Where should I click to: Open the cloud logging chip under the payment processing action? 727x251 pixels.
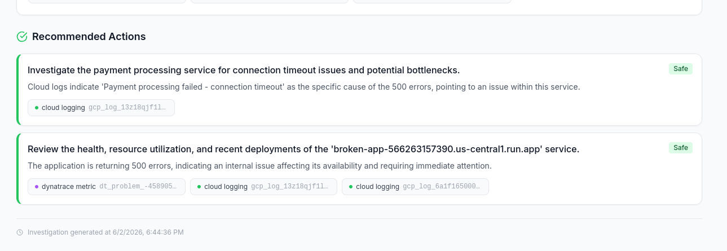click(101, 108)
